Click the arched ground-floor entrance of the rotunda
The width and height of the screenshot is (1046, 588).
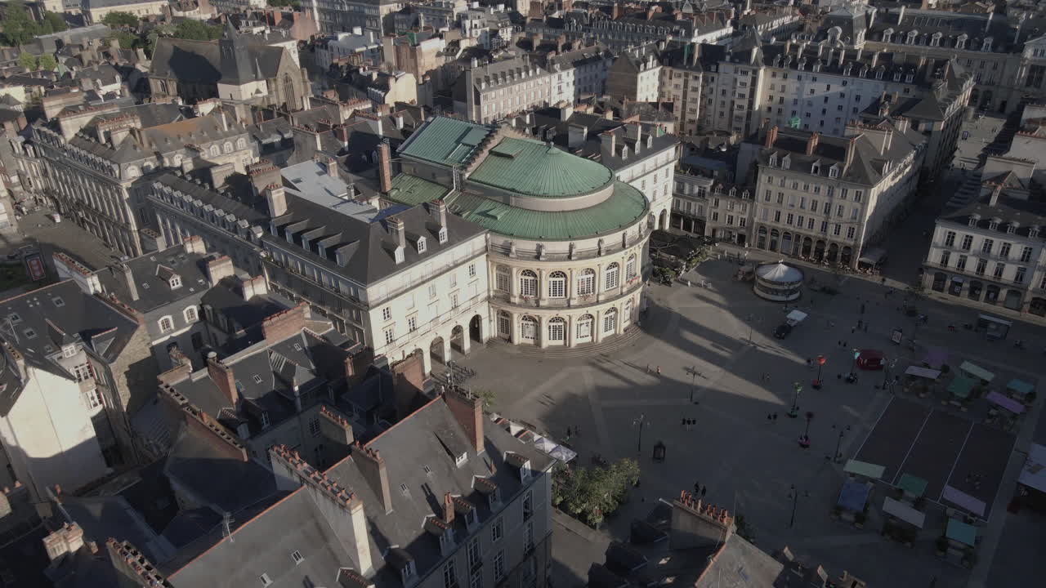click(556, 330)
